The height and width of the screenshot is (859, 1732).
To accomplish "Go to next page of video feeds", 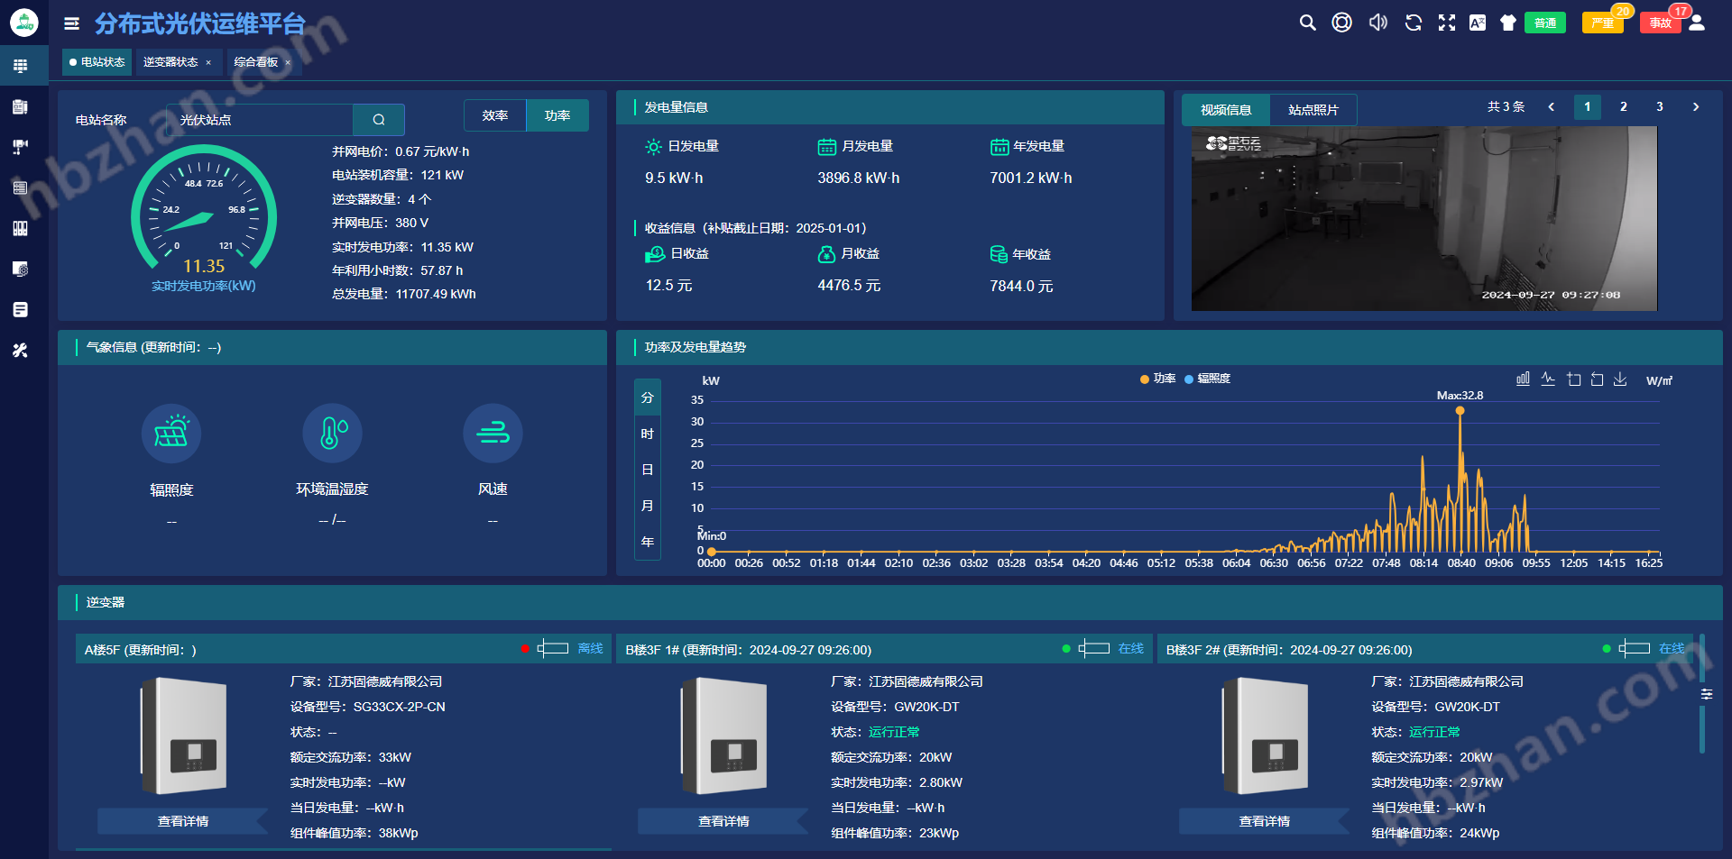I will [x=1695, y=106].
